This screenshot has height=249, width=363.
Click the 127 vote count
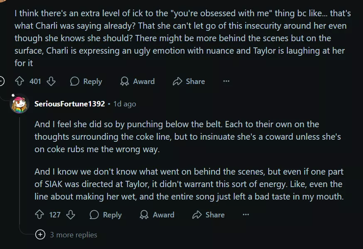(55, 215)
